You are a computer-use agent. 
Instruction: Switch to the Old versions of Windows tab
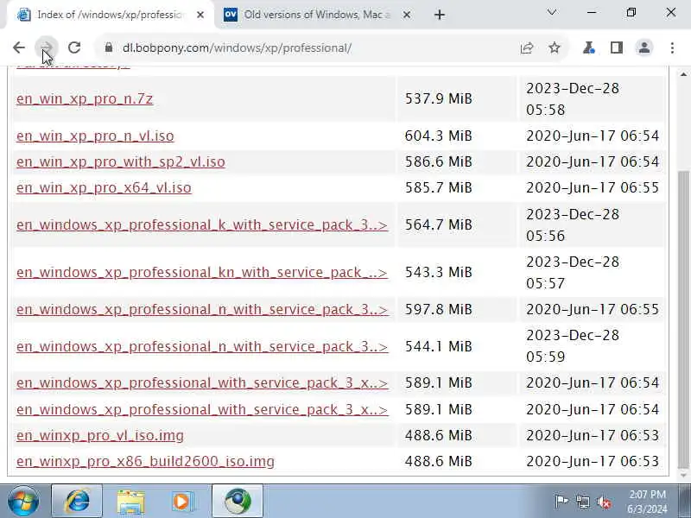tap(316, 15)
